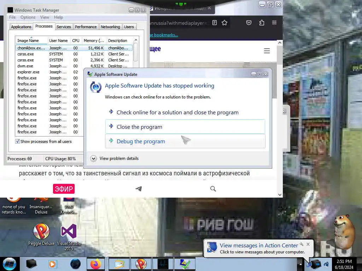Select explorer.exe process row

[49, 72]
